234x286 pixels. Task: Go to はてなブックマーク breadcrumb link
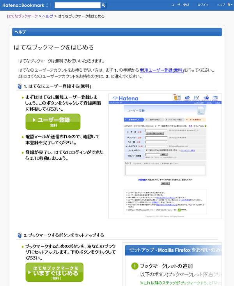click(22, 16)
